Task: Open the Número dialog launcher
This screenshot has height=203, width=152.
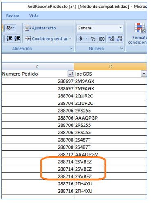Action: (121, 48)
